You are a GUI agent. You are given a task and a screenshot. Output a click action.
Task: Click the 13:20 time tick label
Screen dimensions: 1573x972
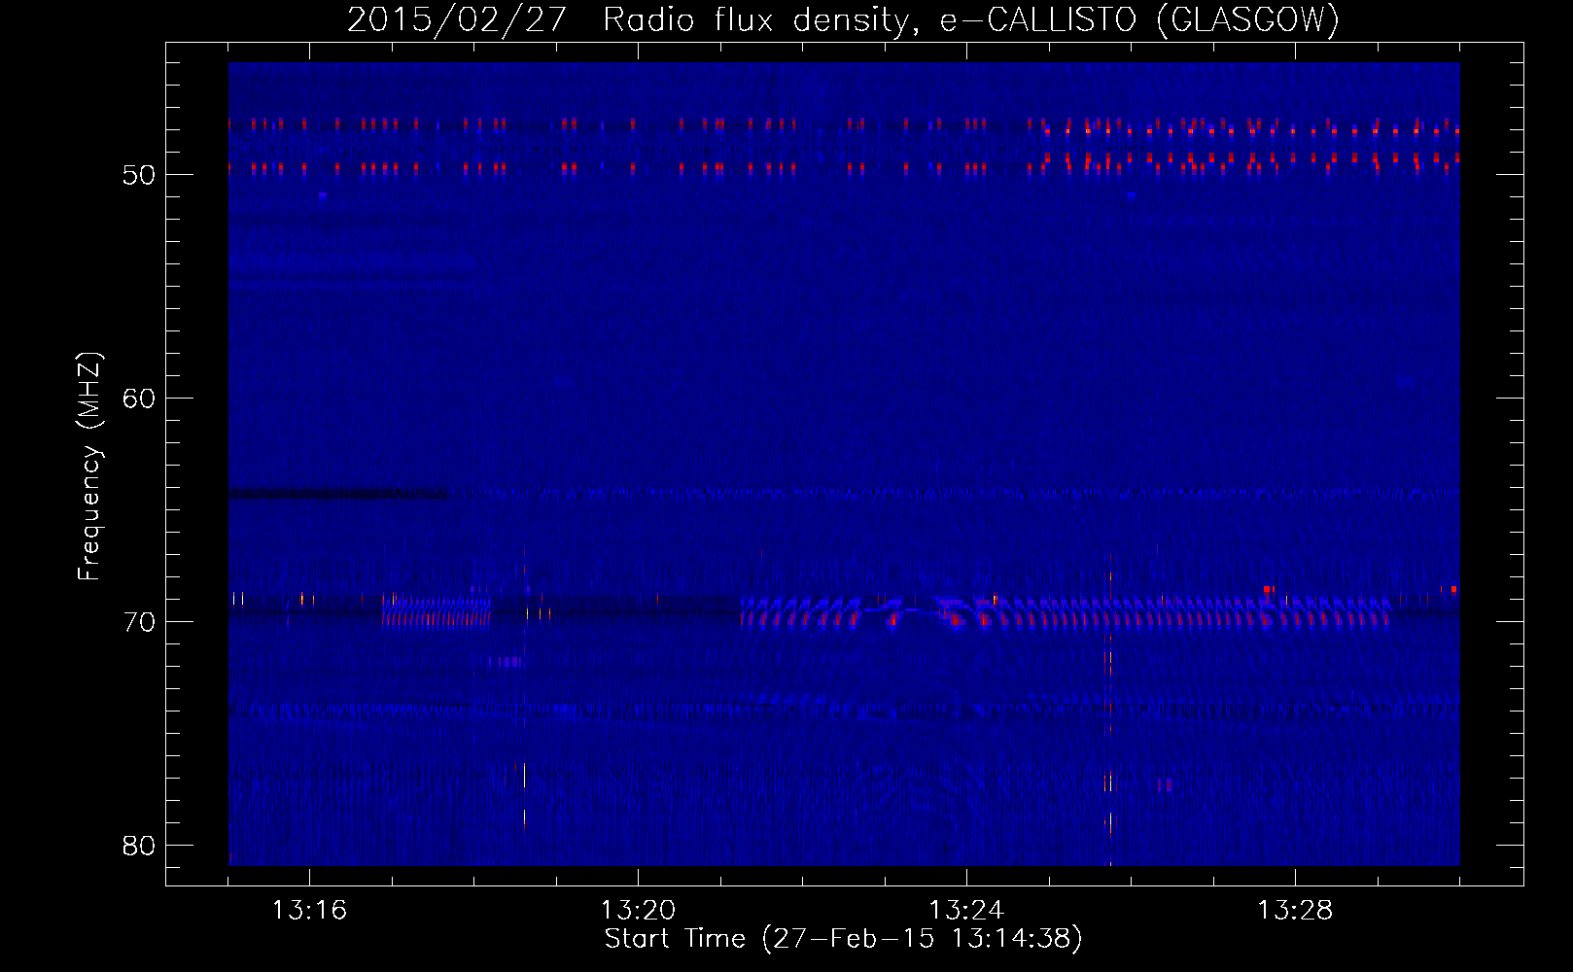(x=638, y=911)
